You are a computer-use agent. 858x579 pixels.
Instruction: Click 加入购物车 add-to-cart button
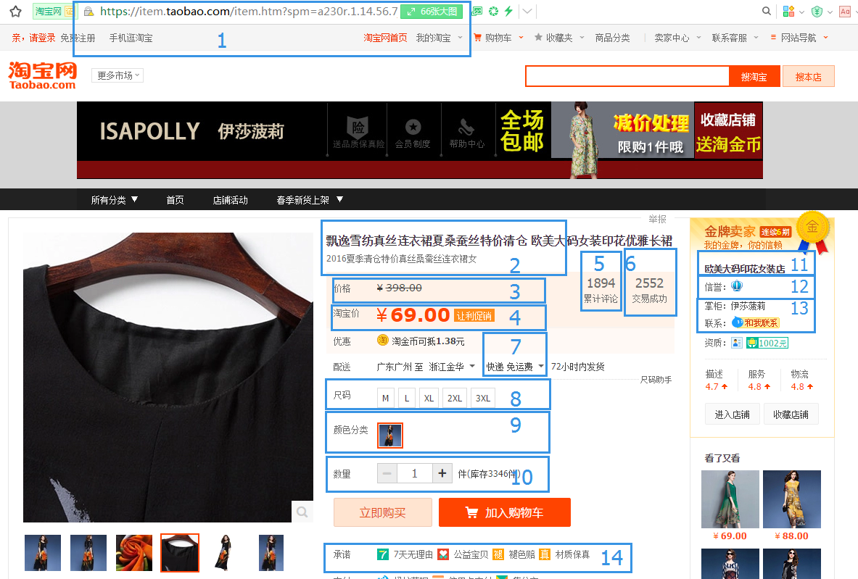click(x=505, y=512)
